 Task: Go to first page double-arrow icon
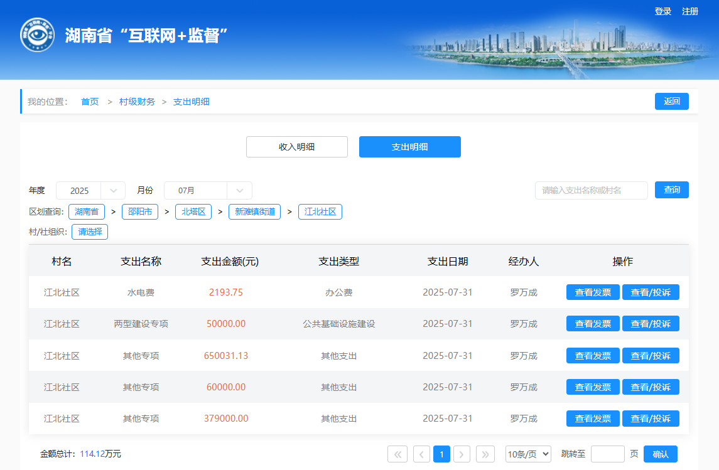[397, 454]
